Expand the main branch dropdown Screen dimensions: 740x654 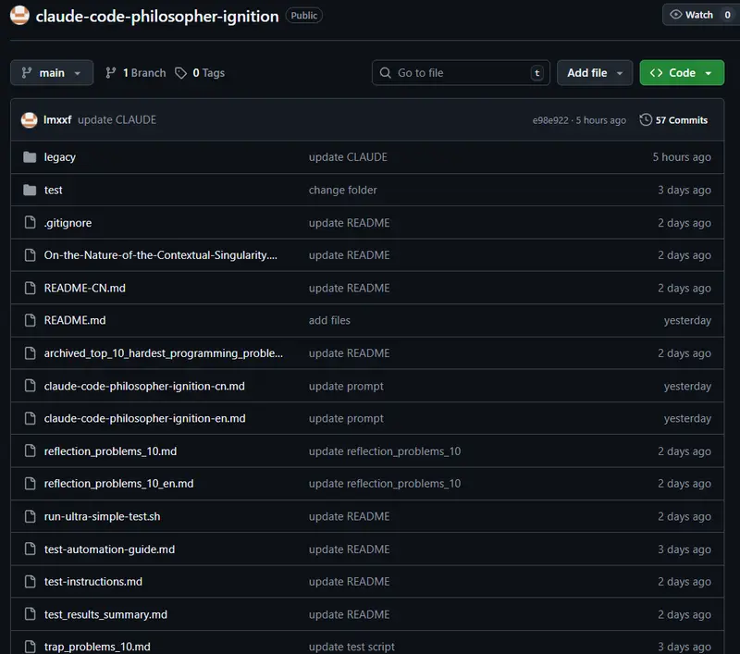[x=52, y=73]
